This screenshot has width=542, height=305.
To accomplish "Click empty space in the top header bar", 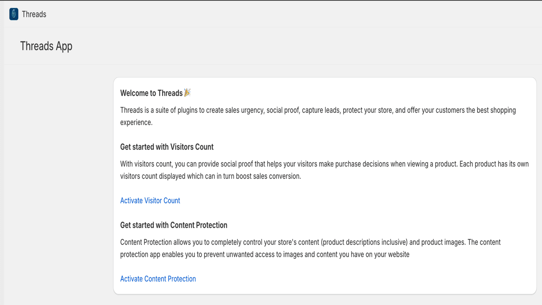I will pos(271,14).
